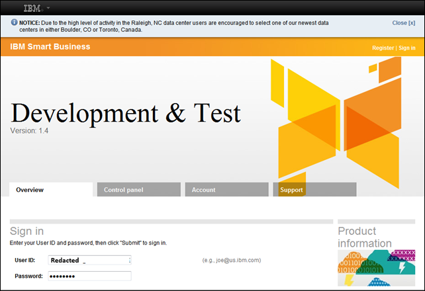Expand the dropdown arrow beside the IBM logo
The height and width of the screenshot is (291, 425).
48,8
